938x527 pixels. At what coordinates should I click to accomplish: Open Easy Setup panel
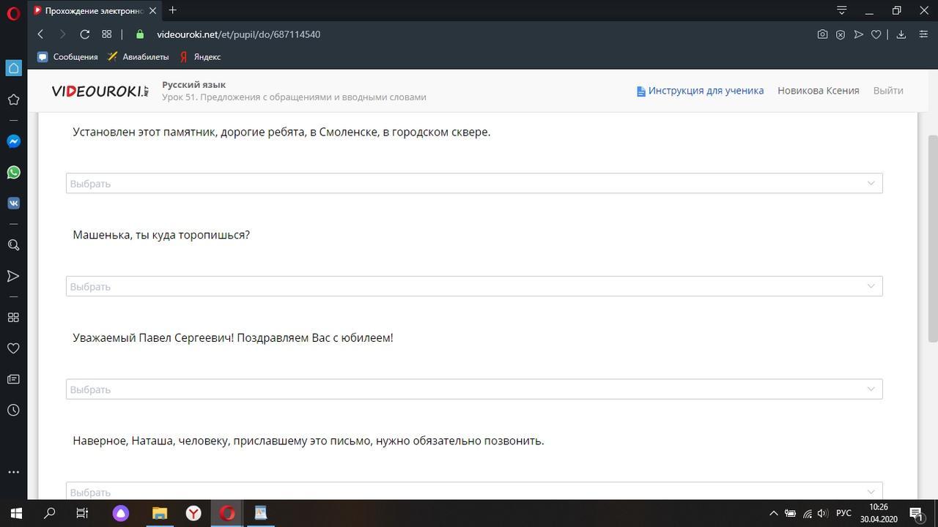(923, 34)
